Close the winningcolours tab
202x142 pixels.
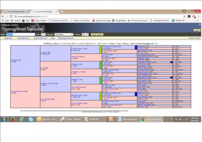click(28, 12)
